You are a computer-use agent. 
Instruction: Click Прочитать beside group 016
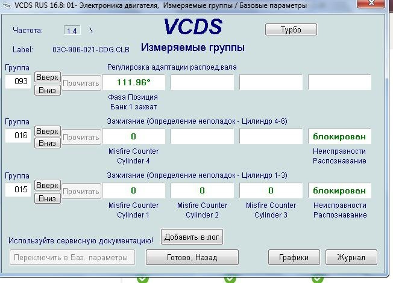click(81, 137)
